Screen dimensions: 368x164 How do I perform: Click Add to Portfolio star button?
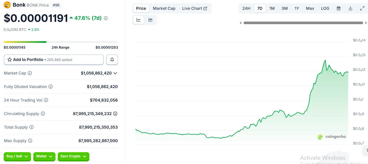click(x=54, y=60)
